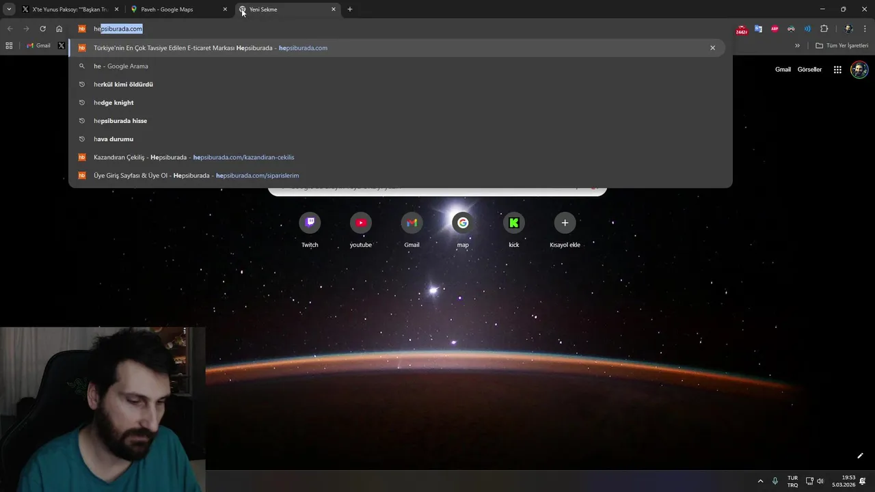Viewport: 875px width, 492px height.
Task: Open the blue sound waves extension
Action: click(x=807, y=29)
